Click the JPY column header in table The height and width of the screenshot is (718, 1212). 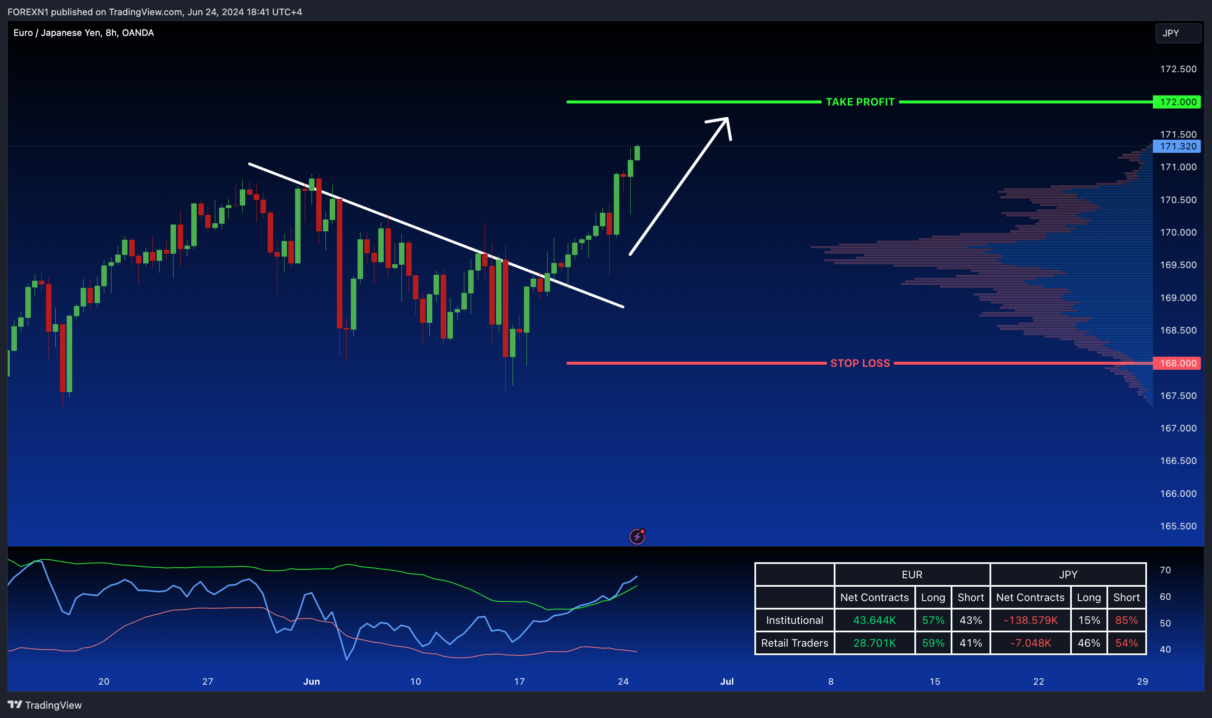(x=1068, y=574)
